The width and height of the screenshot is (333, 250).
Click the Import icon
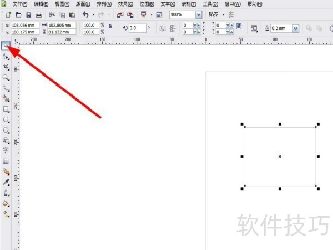click(120, 14)
